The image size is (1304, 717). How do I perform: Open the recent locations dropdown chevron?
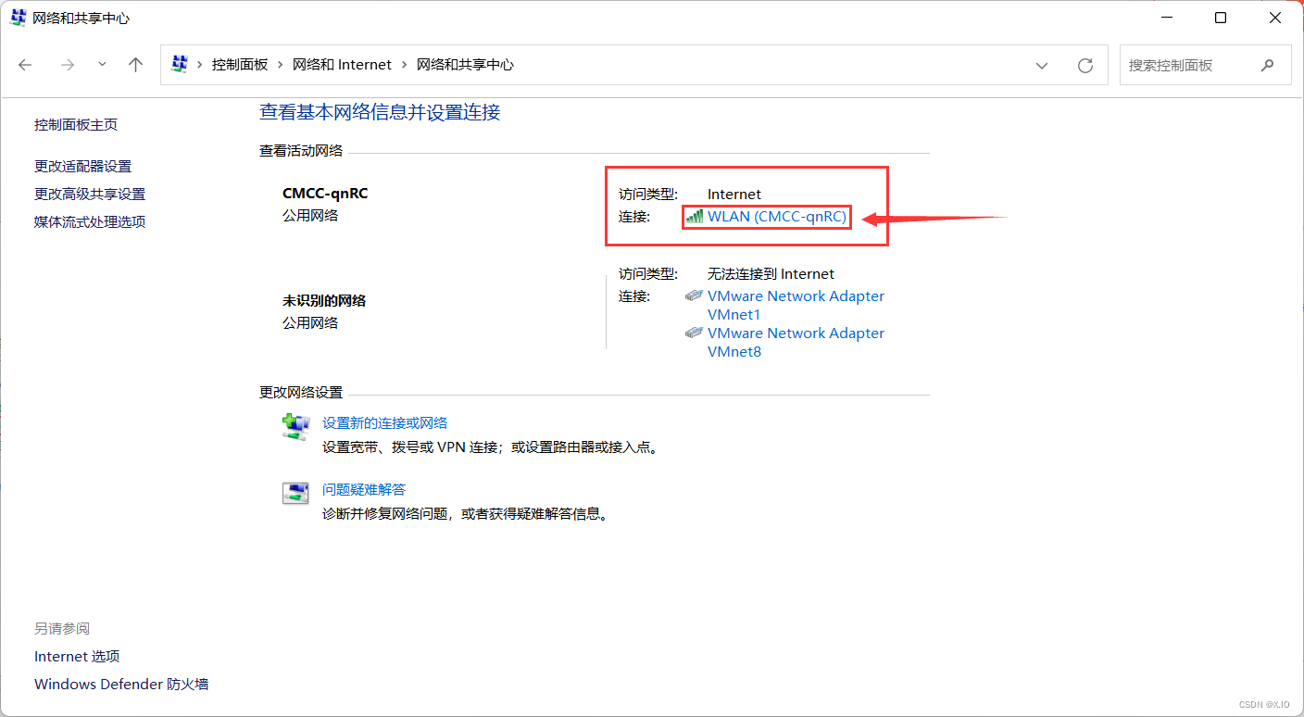[102, 65]
